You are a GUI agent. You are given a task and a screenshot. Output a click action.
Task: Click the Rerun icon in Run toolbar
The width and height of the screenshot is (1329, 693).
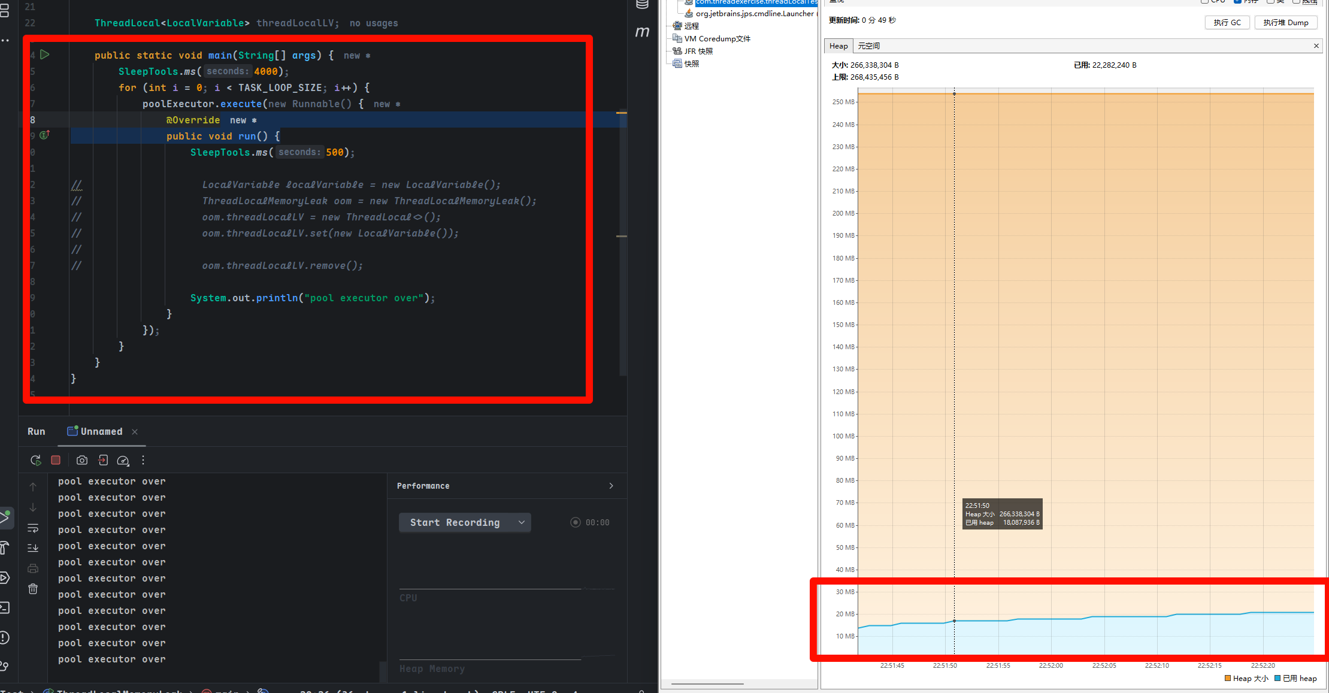pyautogui.click(x=36, y=460)
